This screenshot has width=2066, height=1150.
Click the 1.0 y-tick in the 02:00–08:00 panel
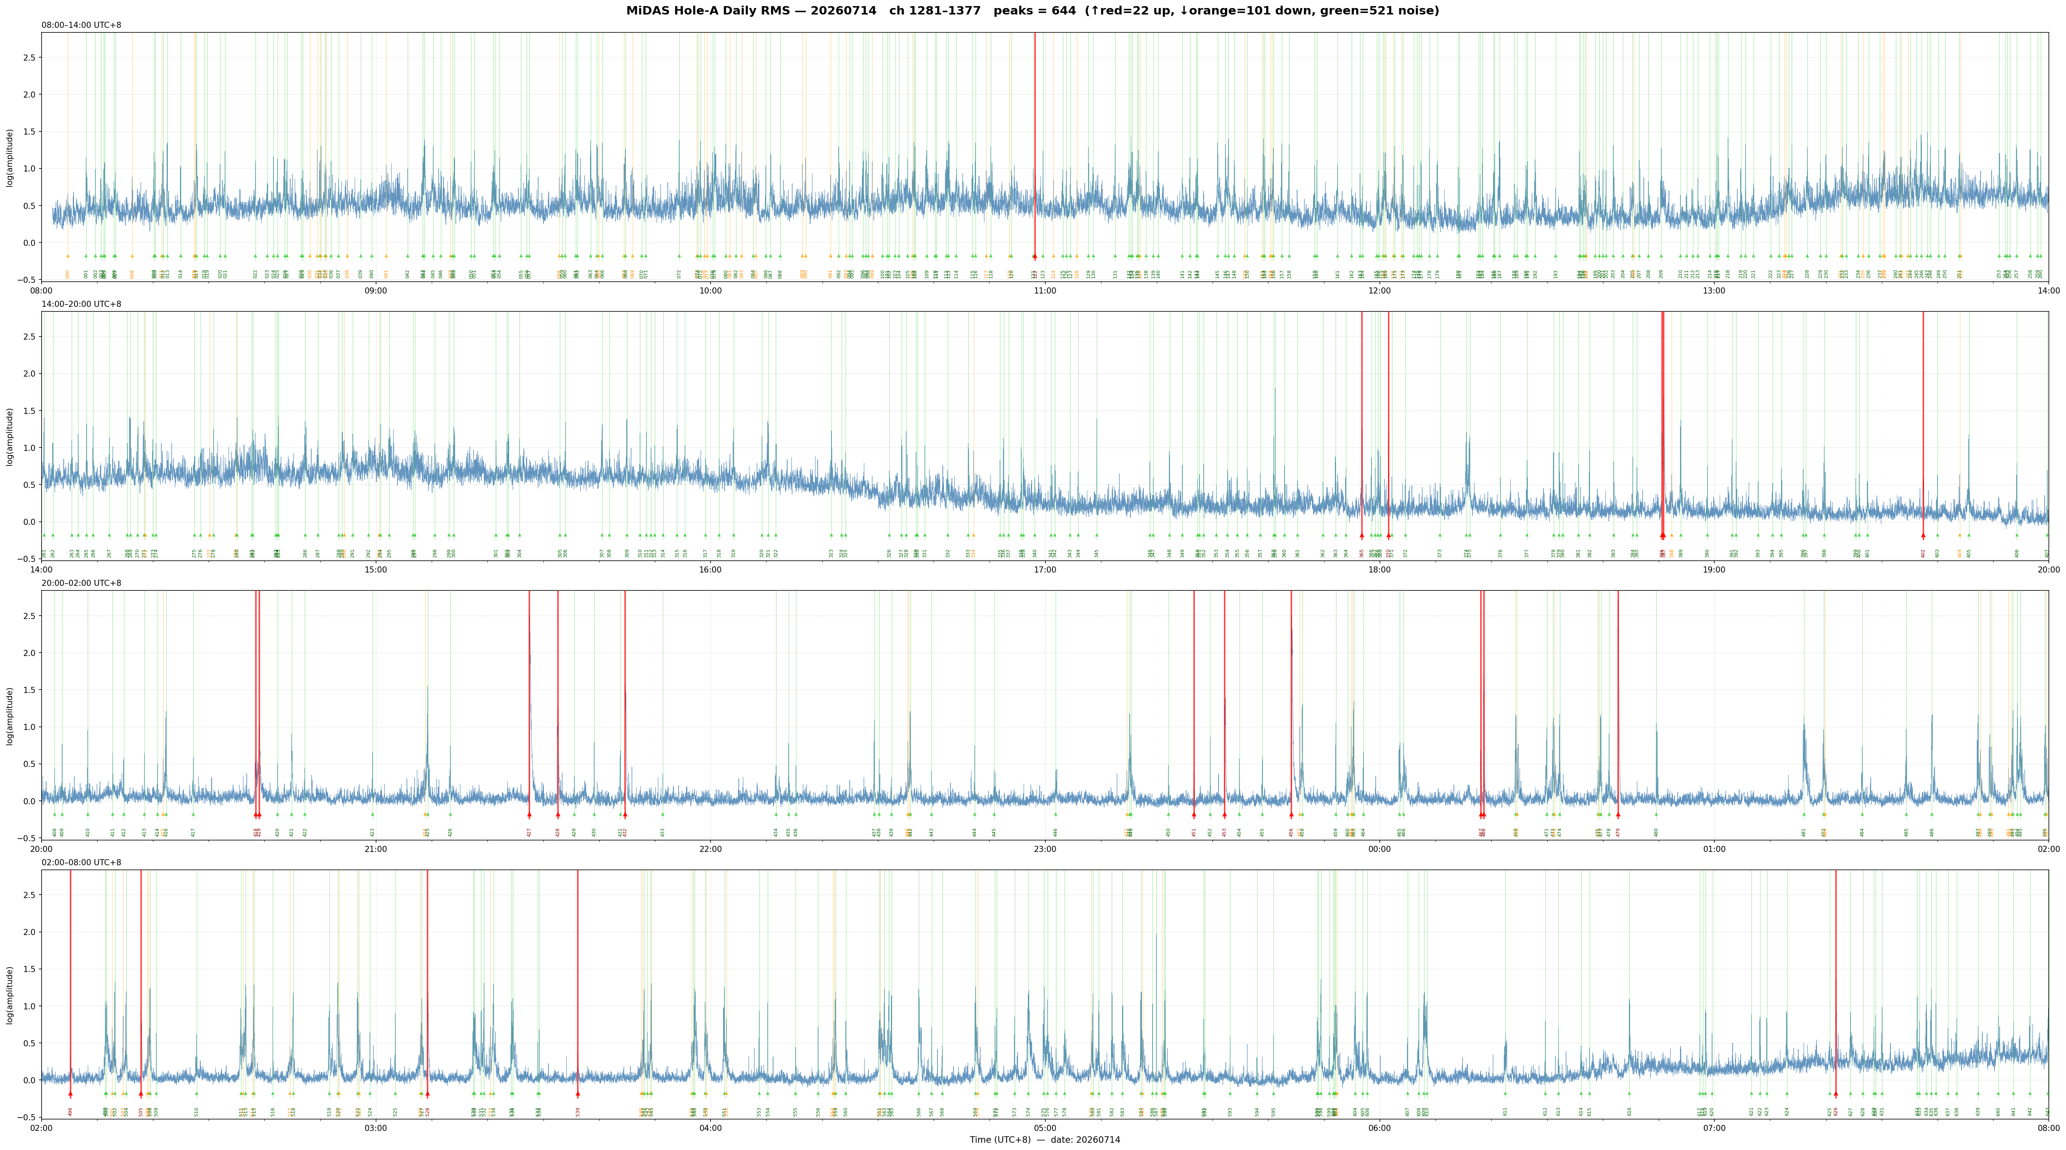[29, 1007]
